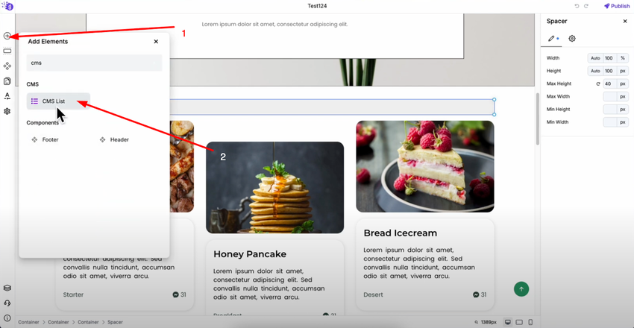Click the Max Width value field

coord(609,97)
